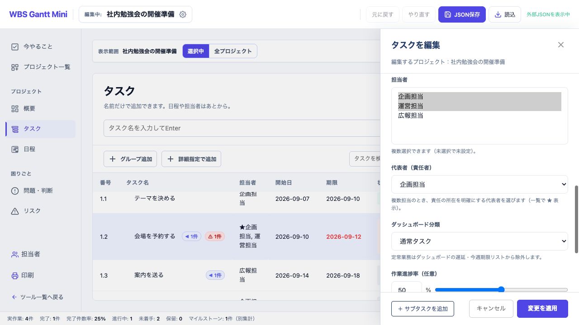Click the 日程 calendar icon
The width and height of the screenshot is (579, 325).
tap(15, 149)
